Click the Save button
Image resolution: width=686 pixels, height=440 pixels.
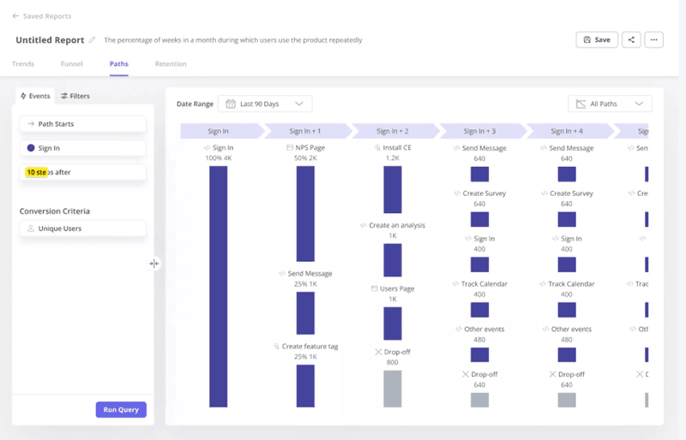tap(597, 39)
